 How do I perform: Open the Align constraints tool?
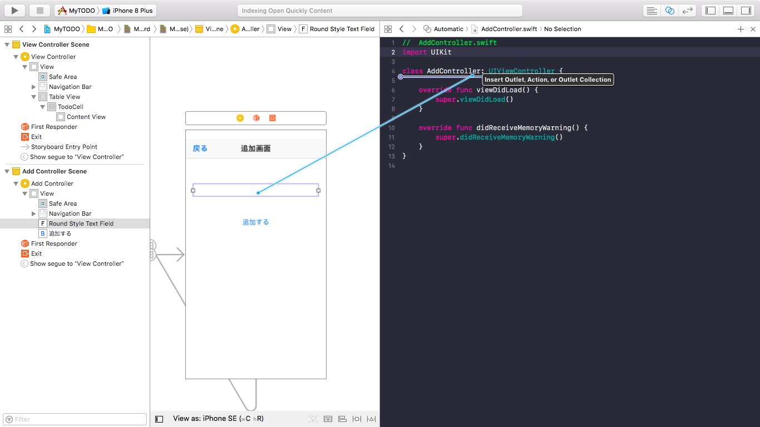(x=342, y=419)
